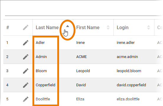Screen dimensions: 163x106
Task: Click the header pencil icon column
Action: [x=26, y=27]
